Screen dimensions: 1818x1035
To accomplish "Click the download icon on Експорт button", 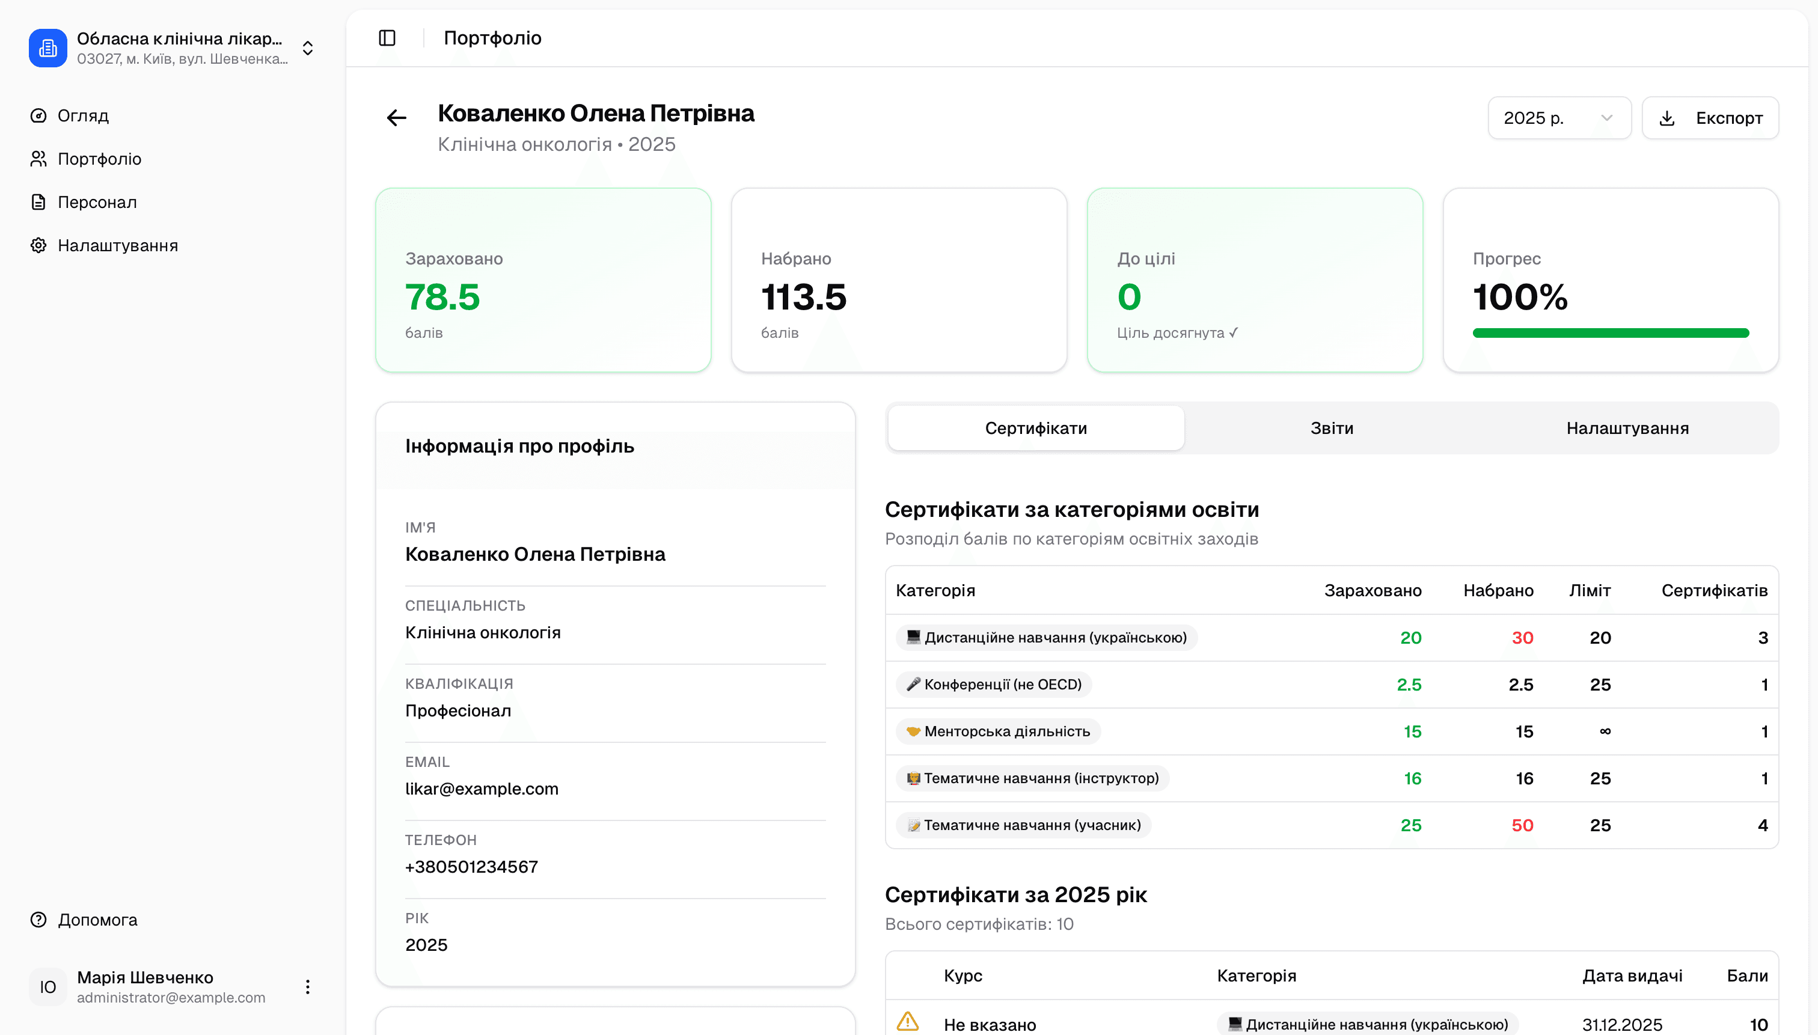I will pyautogui.click(x=1667, y=118).
